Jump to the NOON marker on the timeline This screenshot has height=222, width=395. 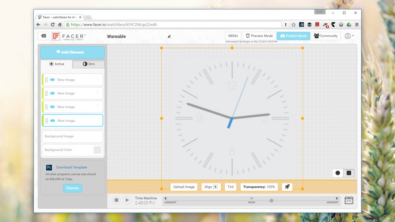(x=252, y=201)
